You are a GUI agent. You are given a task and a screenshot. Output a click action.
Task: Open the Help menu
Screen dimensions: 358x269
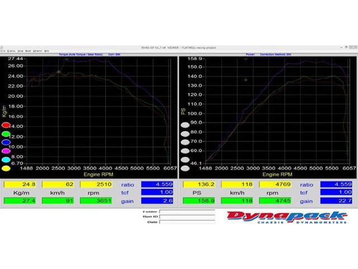[47, 50]
